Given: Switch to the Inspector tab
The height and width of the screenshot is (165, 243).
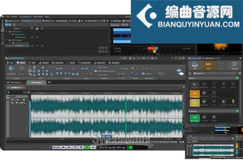Looking at the screenshot, I should [194, 58].
